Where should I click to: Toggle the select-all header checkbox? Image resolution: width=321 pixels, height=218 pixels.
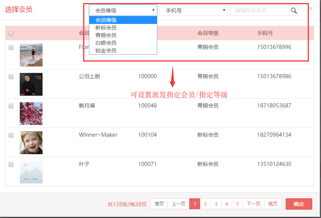click(x=11, y=33)
